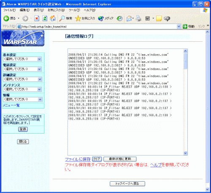
Task: Go to Home page icon
Action: pyautogui.click(x=53, y=19)
